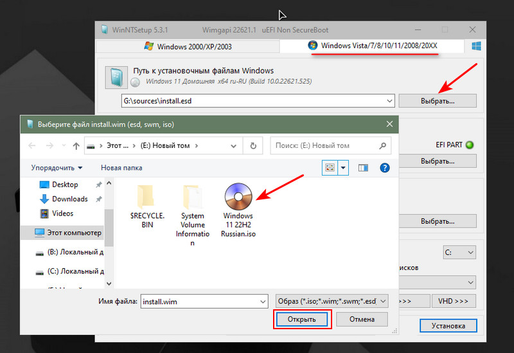Click (E:) Новый том in the address bar
This screenshot has height=353, width=514.
pyautogui.click(x=165, y=146)
